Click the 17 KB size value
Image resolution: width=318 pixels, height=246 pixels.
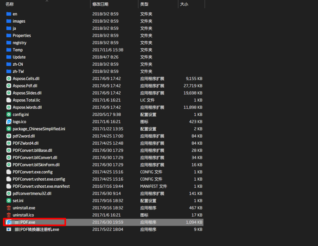(197, 215)
